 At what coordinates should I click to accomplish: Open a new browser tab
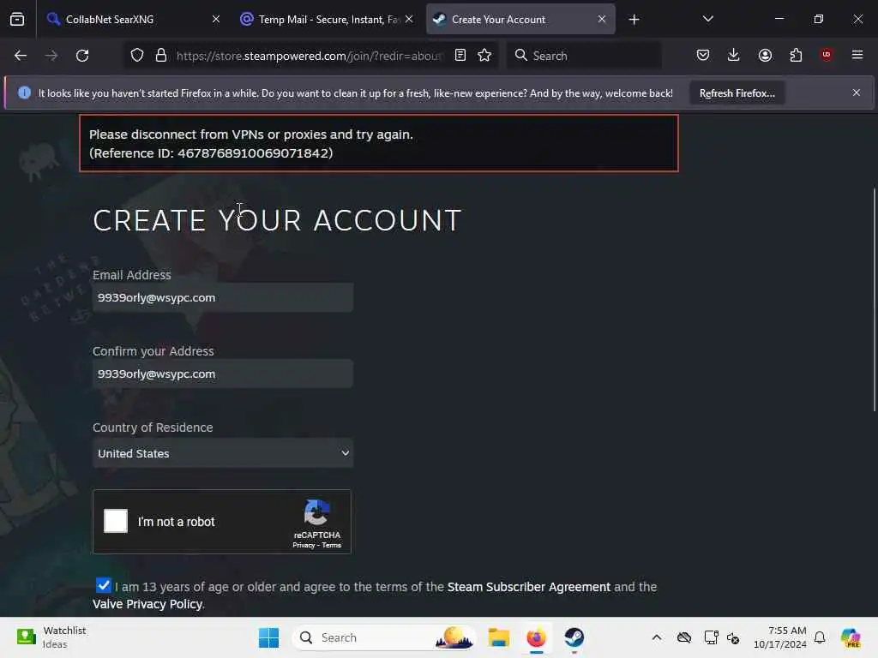tap(634, 20)
